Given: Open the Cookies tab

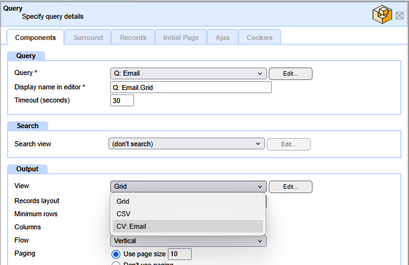Looking at the screenshot, I should click(x=259, y=37).
